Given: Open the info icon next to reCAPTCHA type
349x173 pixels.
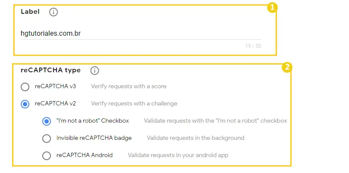Looking at the screenshot, I should [x=94, y=71].
